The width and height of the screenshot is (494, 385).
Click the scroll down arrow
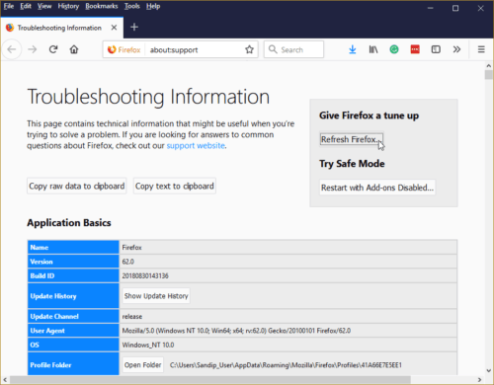pos(489,370)
